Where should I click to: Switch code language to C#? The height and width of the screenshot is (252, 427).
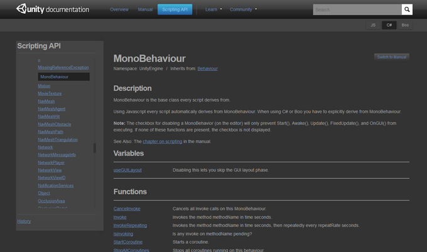click(389, 25)
